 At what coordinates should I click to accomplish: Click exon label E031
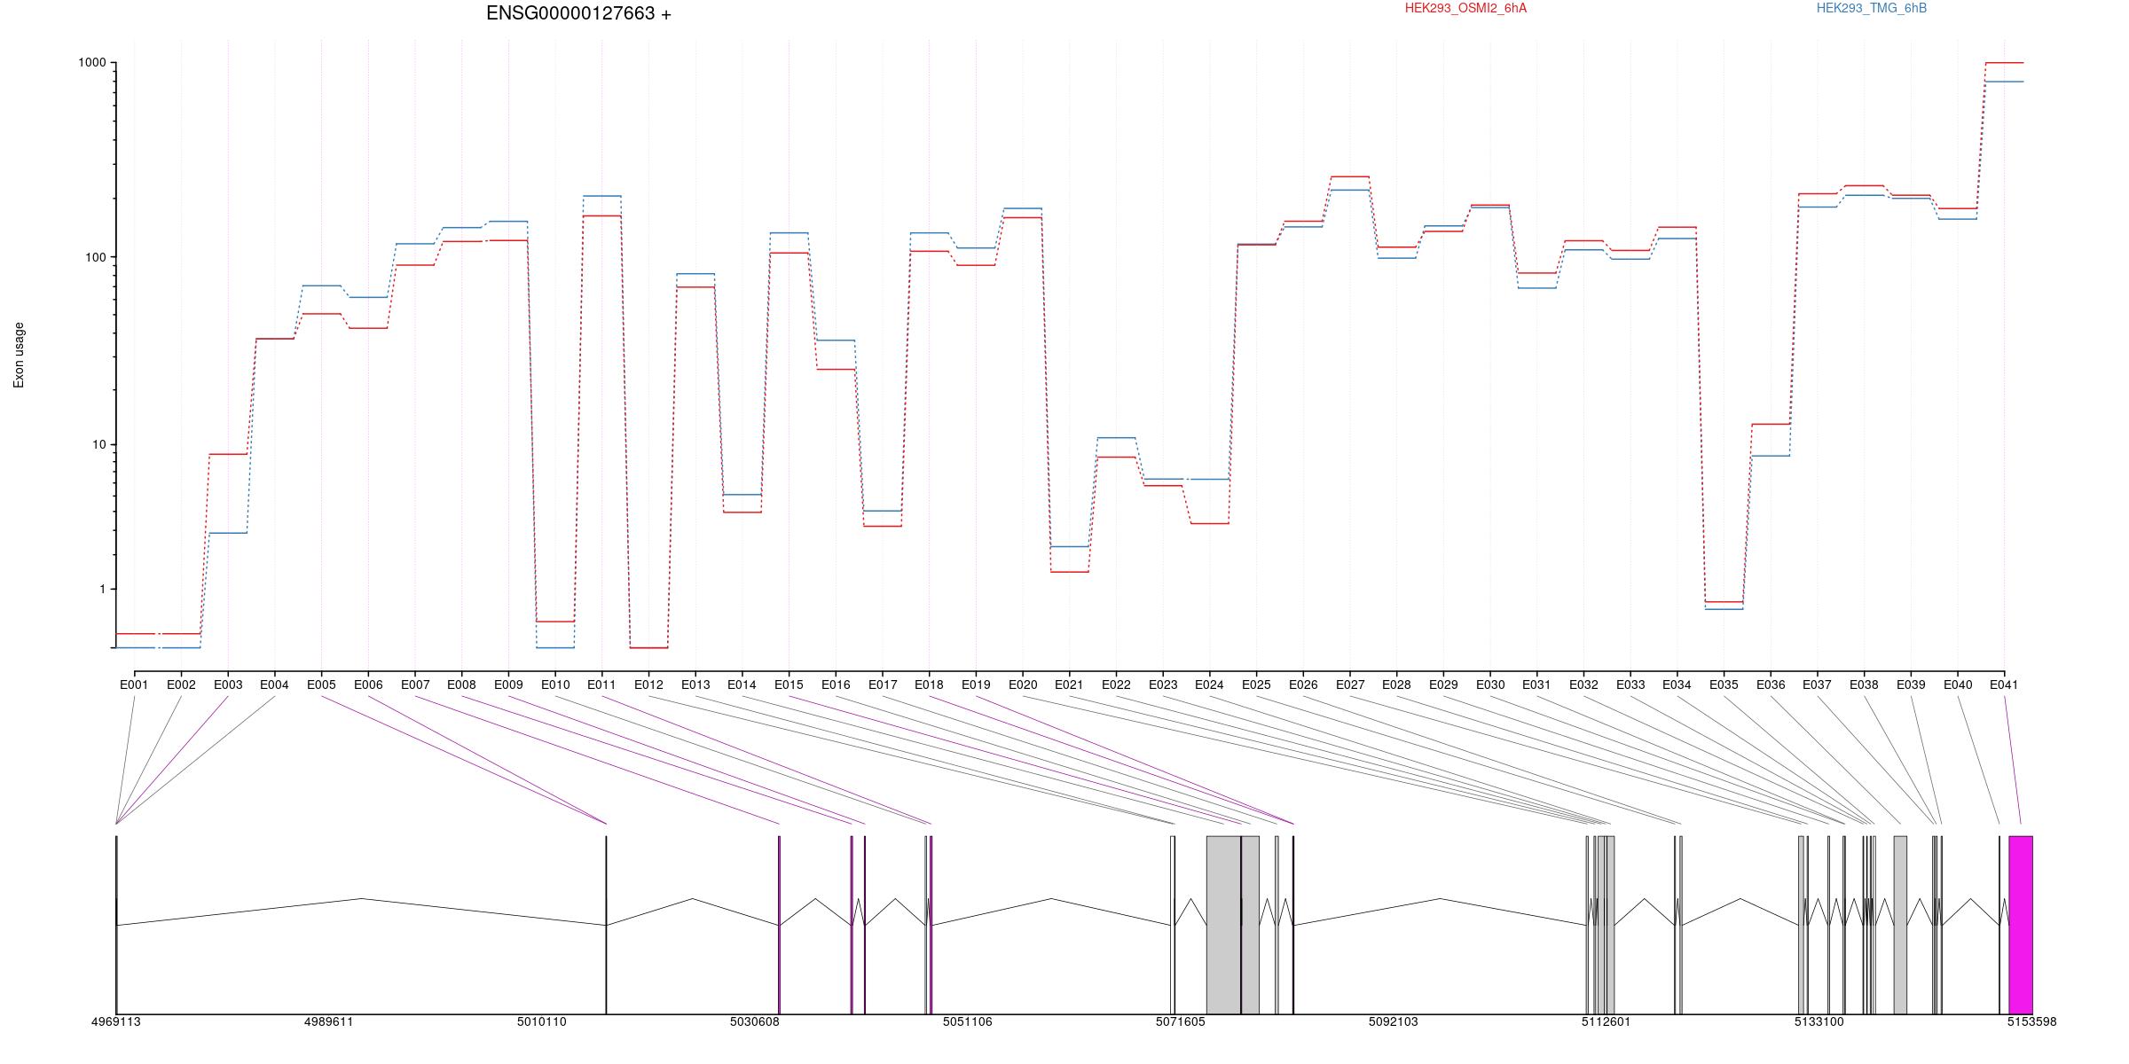pyautogui.click(x=1536, y=685)
